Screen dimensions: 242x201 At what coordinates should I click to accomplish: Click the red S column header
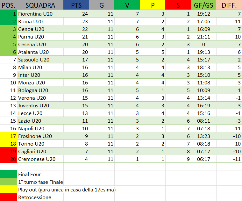(178, 5)
